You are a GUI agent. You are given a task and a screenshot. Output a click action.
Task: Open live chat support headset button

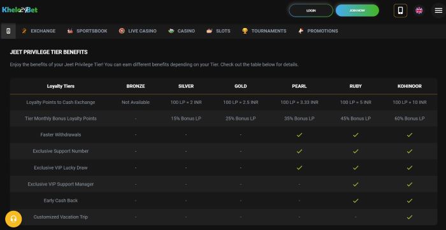click(x=13, y=219)
